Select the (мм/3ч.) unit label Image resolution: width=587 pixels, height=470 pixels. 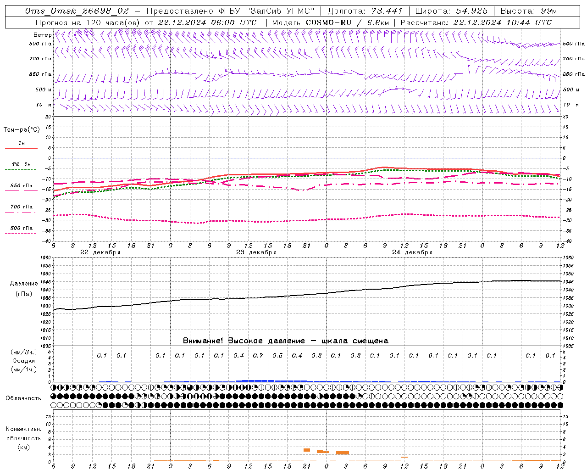pos(24,352)
